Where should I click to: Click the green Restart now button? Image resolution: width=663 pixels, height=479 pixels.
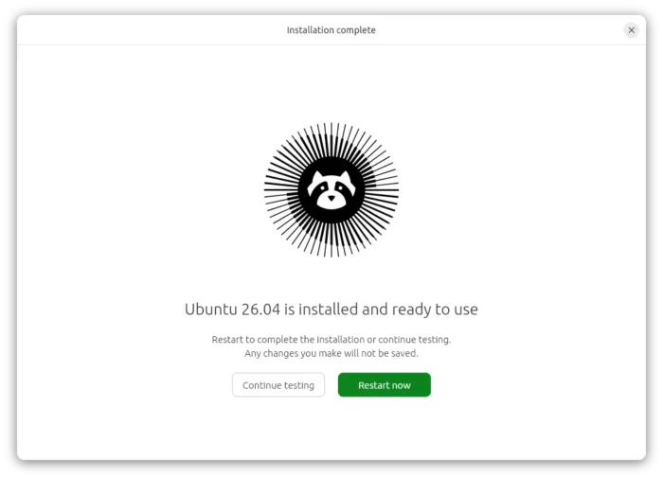click(x=384, y=384)
